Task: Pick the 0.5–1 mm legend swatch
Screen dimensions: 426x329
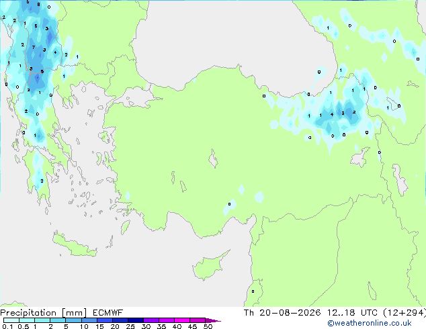Action: pos(27,320)
